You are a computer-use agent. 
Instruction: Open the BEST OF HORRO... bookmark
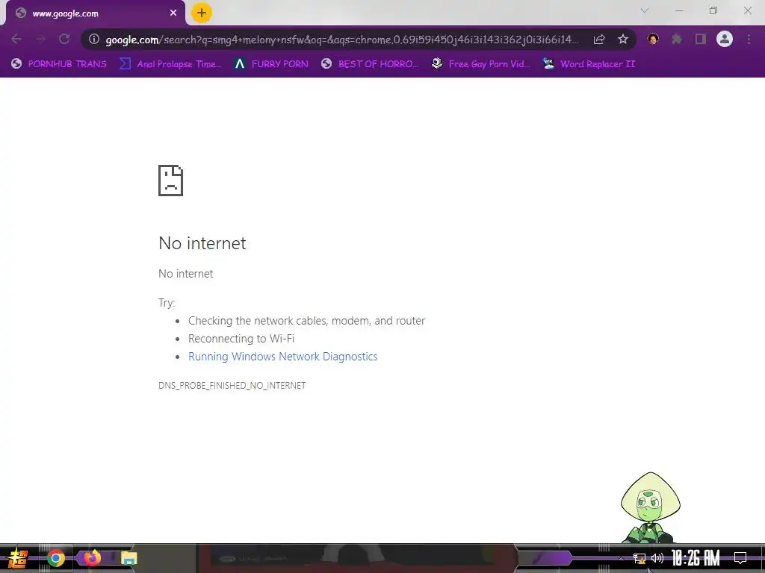370,64
